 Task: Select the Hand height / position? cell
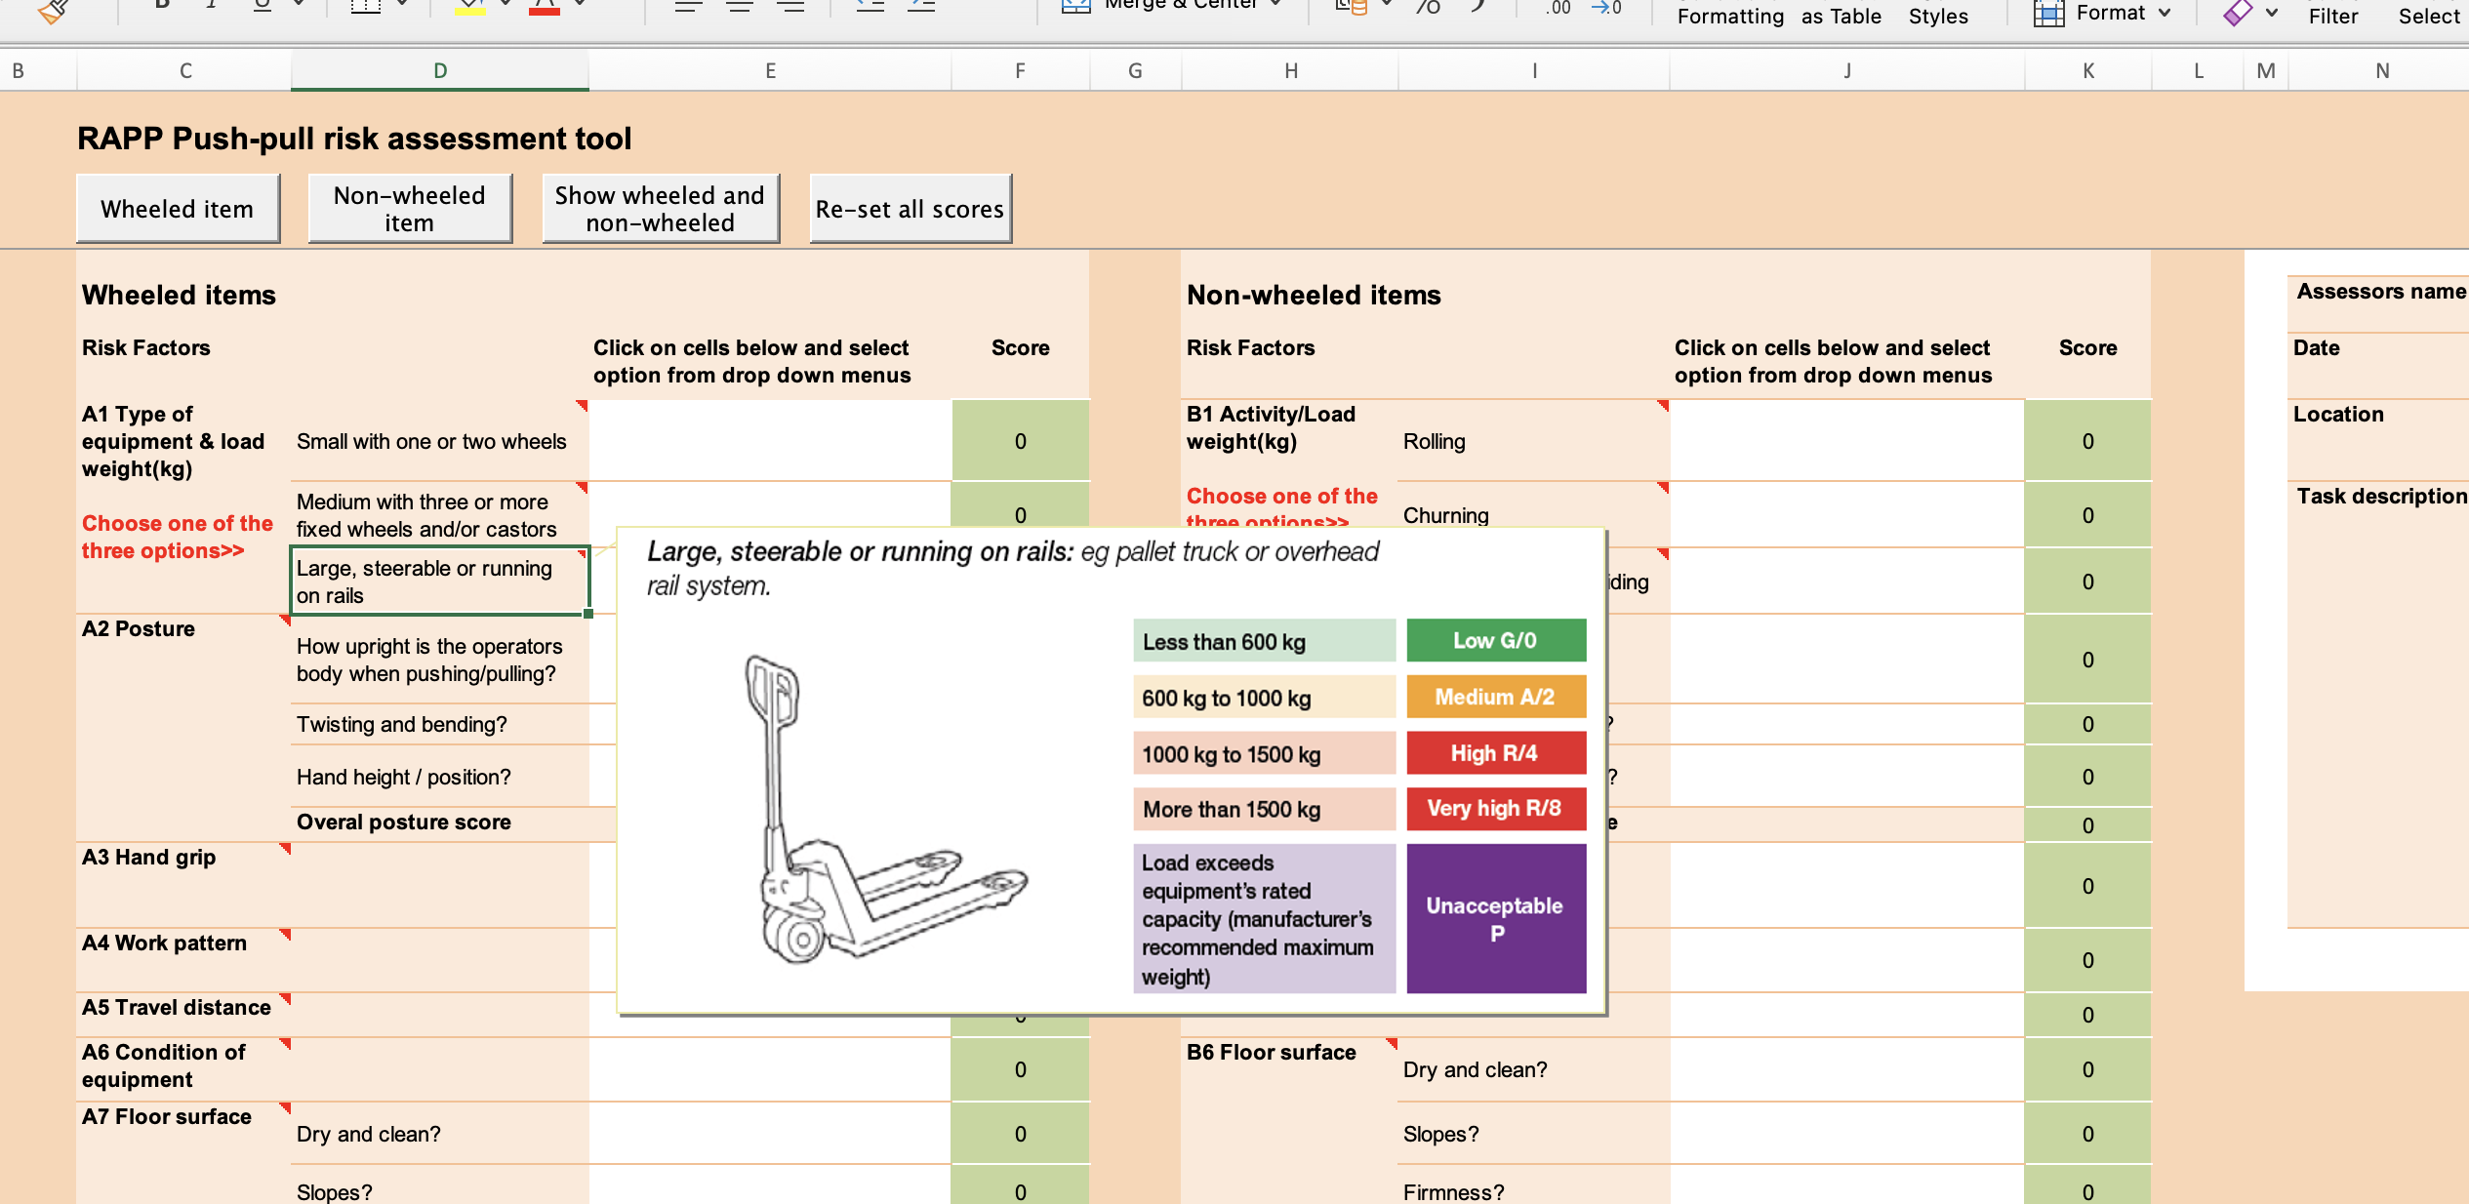click(x=440, y=777)
